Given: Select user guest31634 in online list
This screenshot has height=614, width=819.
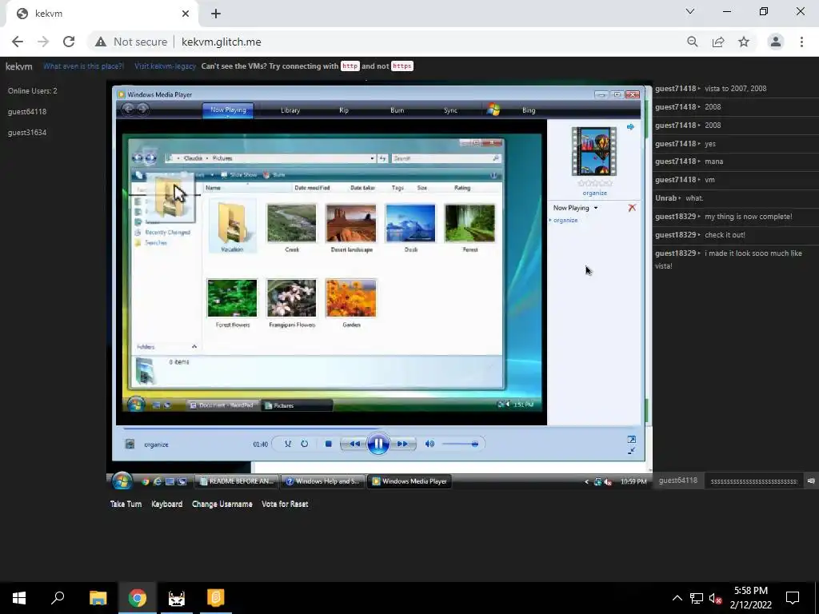Looking at the screenshot, I should (x=27, y=133).
